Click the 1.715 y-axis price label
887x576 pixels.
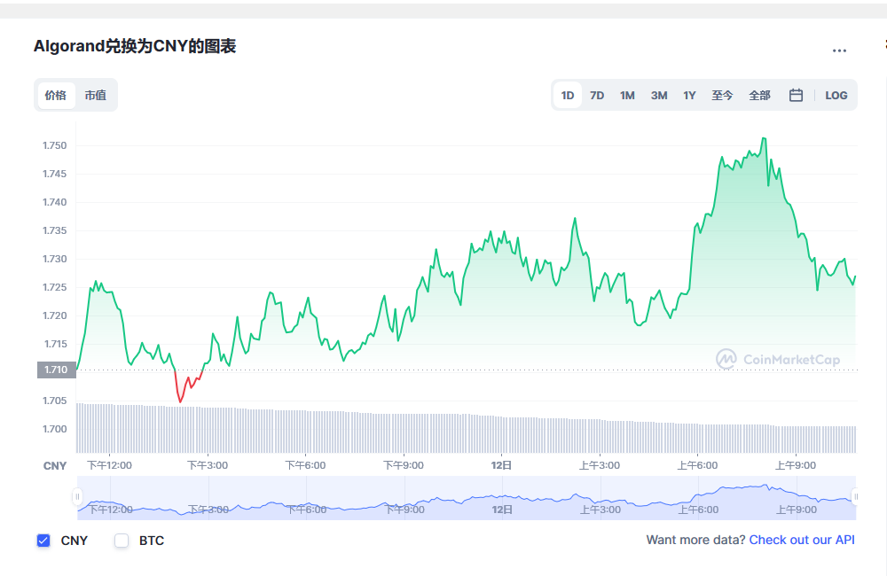pyautogui.click(x=56, y=344)
